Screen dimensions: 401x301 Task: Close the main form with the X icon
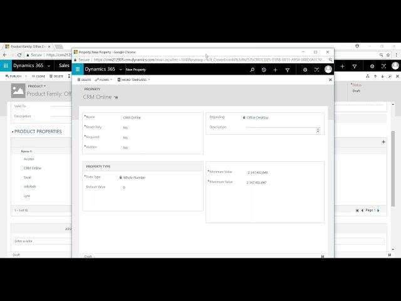397,77
